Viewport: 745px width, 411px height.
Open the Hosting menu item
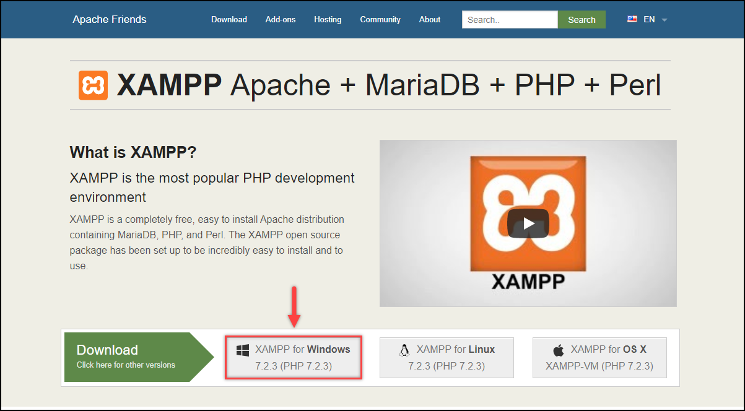(328, 19)
